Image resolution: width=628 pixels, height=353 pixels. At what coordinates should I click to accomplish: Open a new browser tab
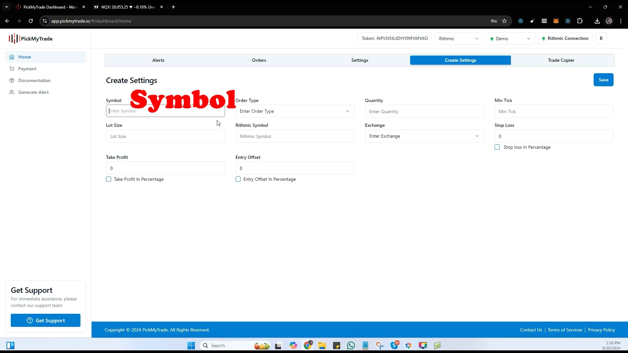(173, 7)
